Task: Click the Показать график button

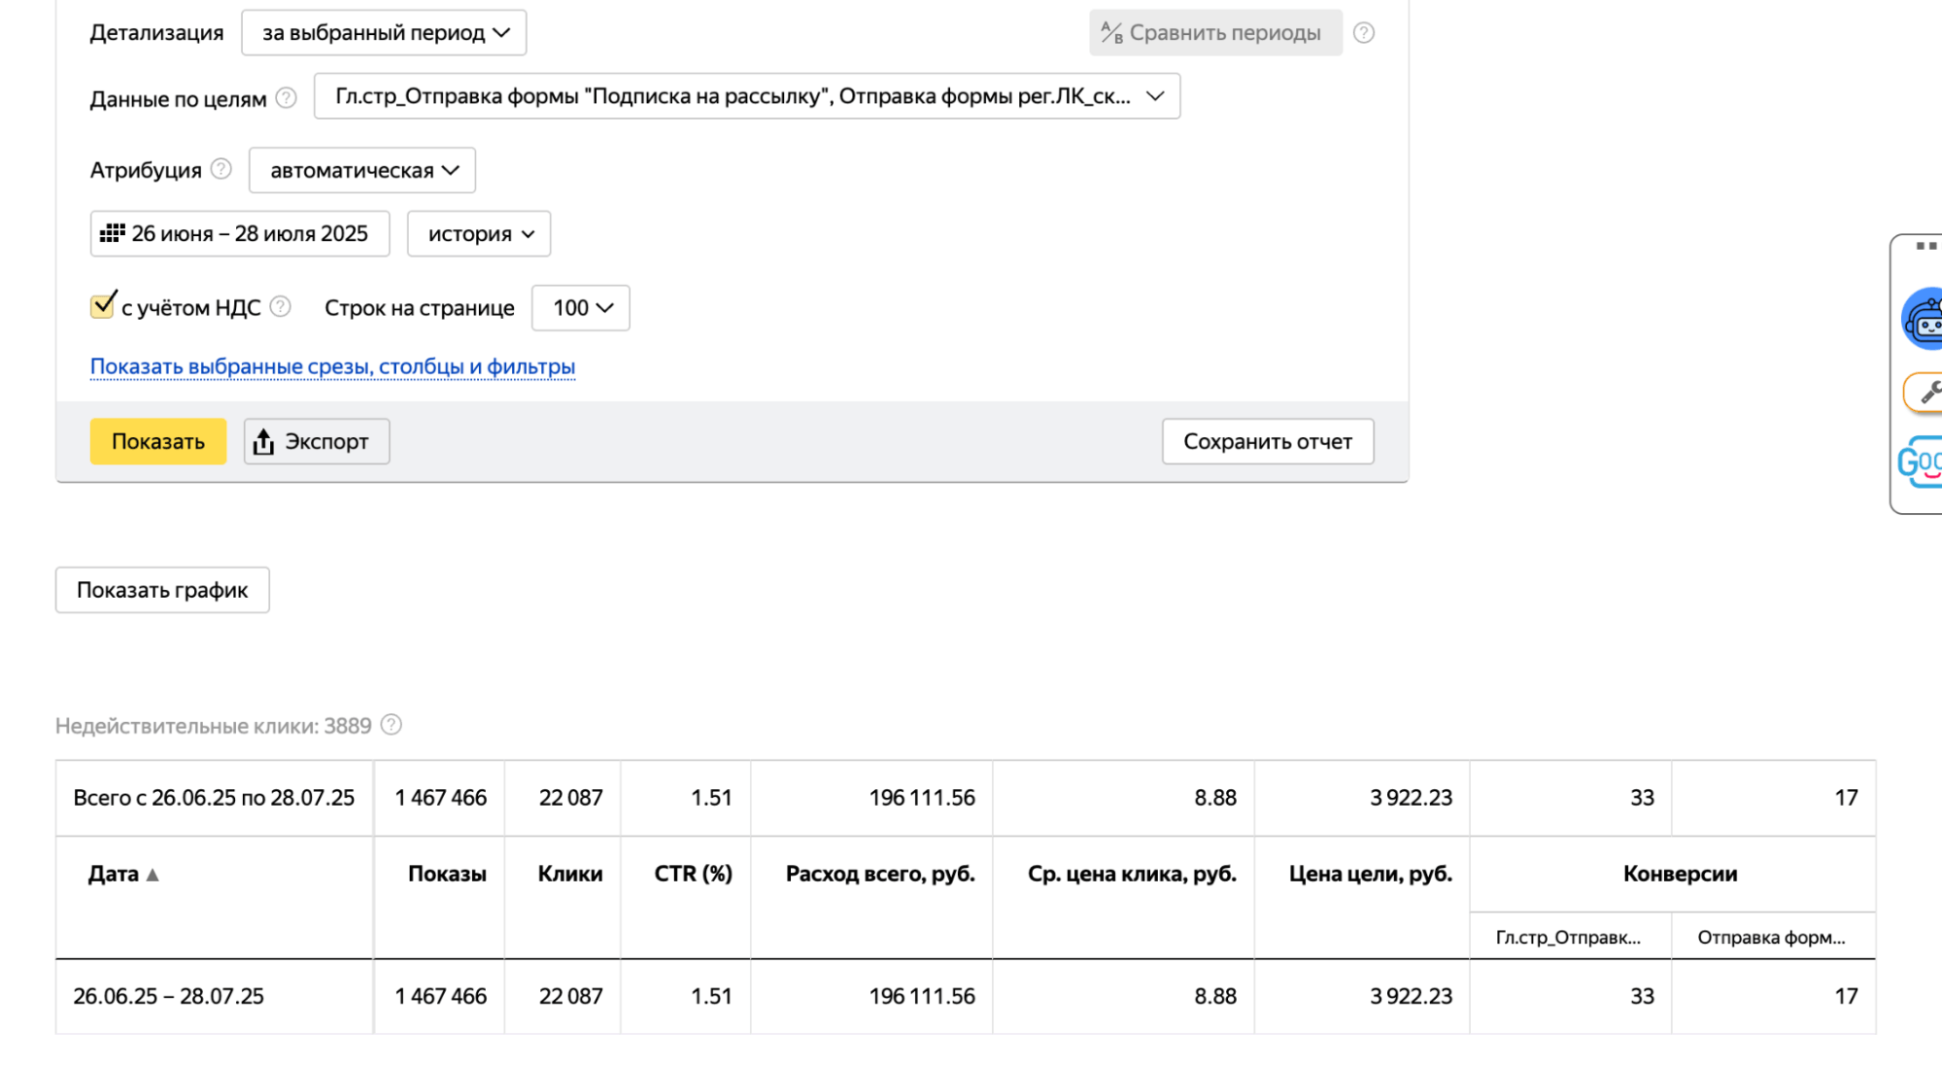Action: coord(162,590)
